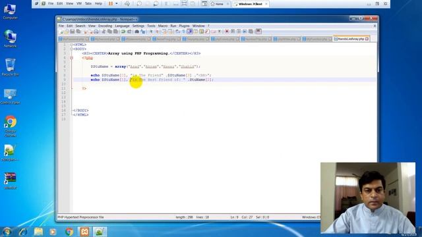Open the Search menu
Image resolution: width=422 pixels, height=237 pixels.
[x=80, y=26]
